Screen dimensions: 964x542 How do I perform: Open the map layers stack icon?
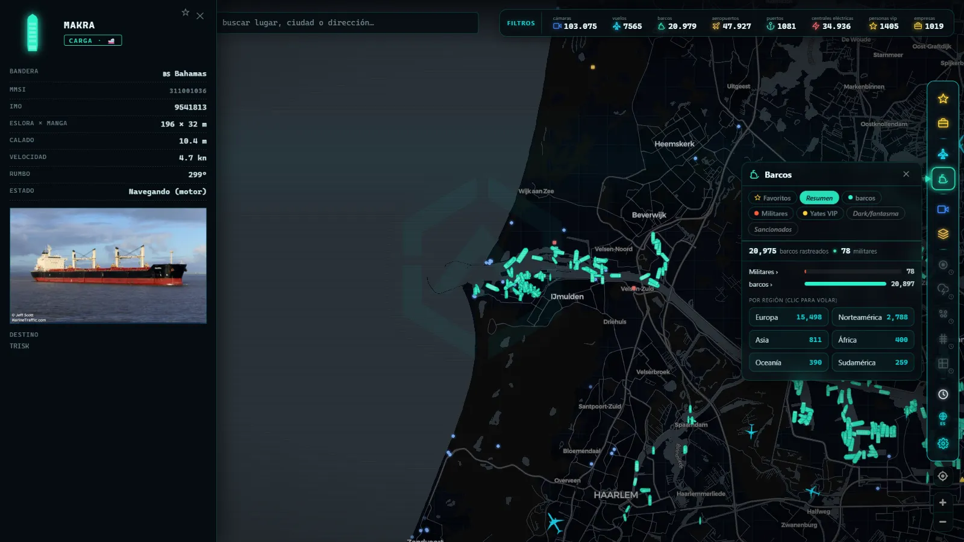tap(943, 234)
